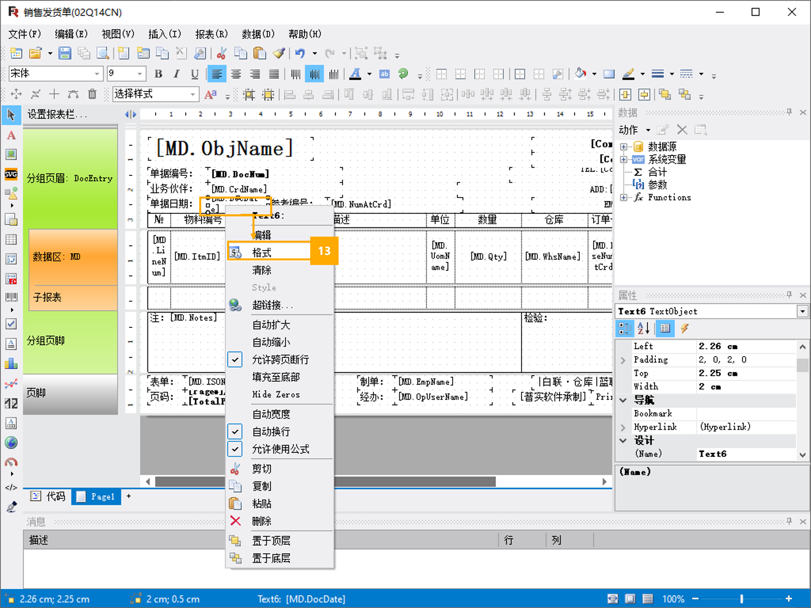The width and height of the screenshot is (811, 608).
Task: Toggle 允许使用公式 checked option
Action: 280,449
